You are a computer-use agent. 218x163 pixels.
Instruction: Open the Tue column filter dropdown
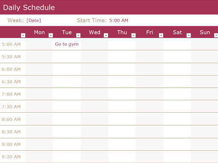click(x=78, y=35)
